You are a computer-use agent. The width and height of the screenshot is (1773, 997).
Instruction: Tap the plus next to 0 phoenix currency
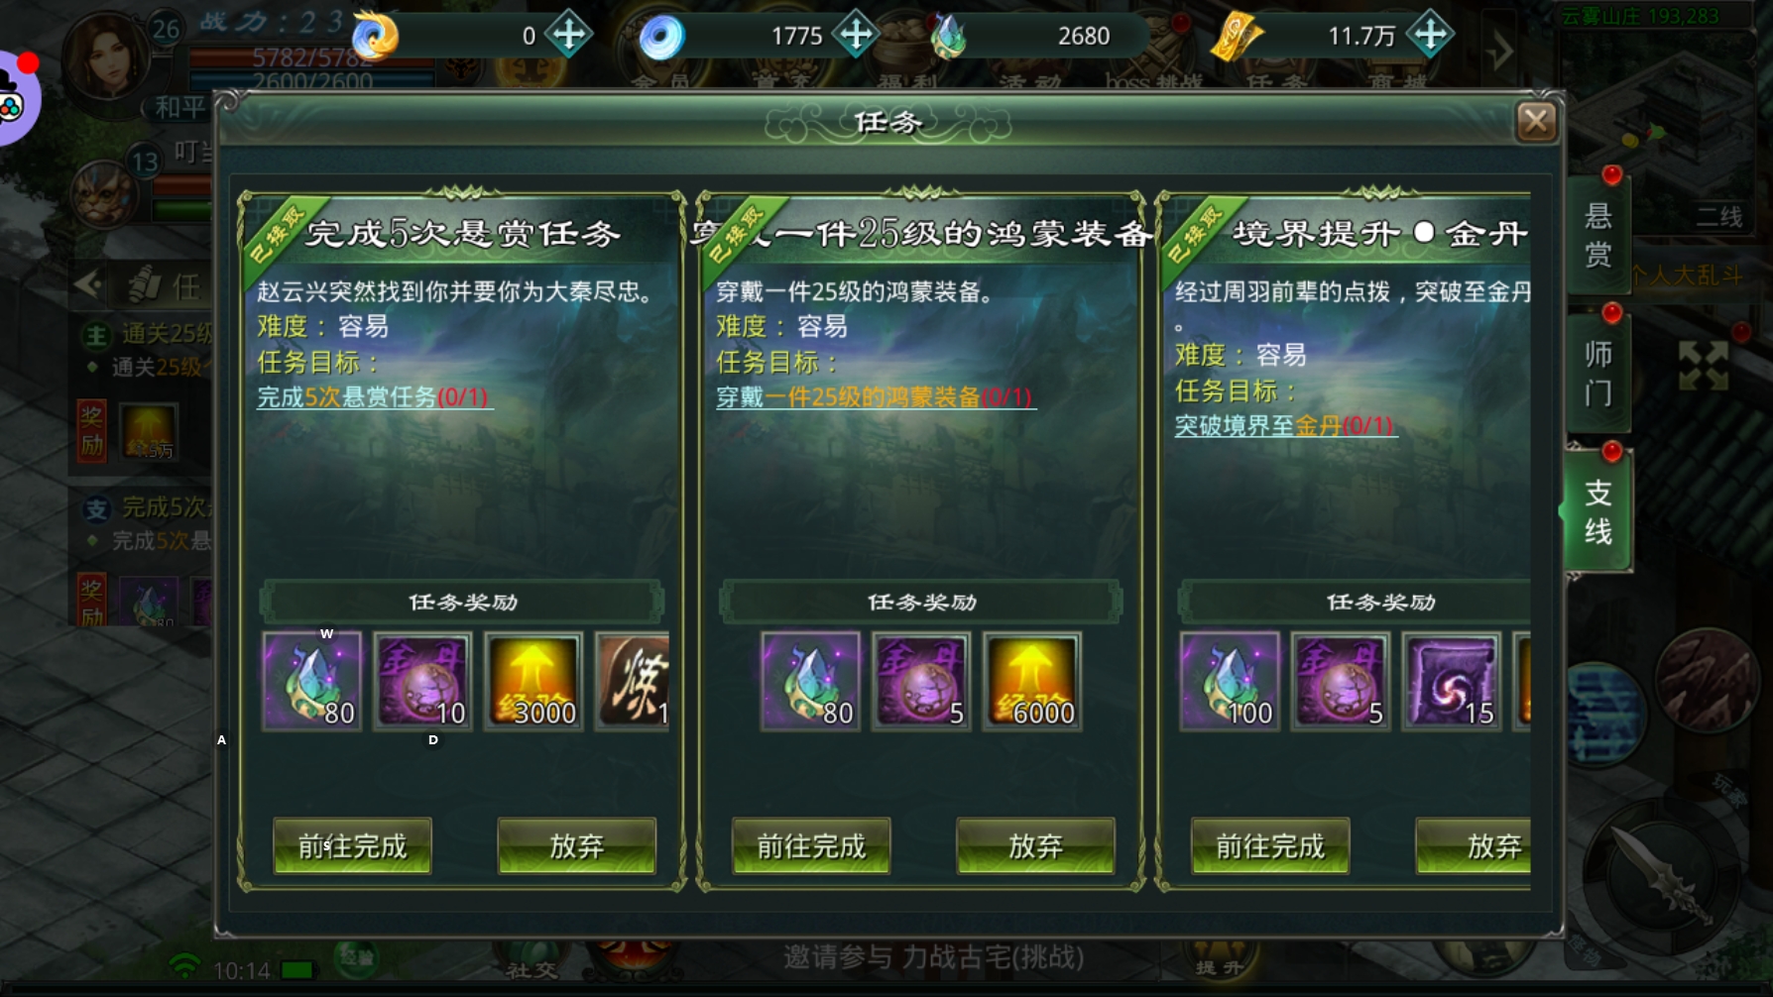569,35
